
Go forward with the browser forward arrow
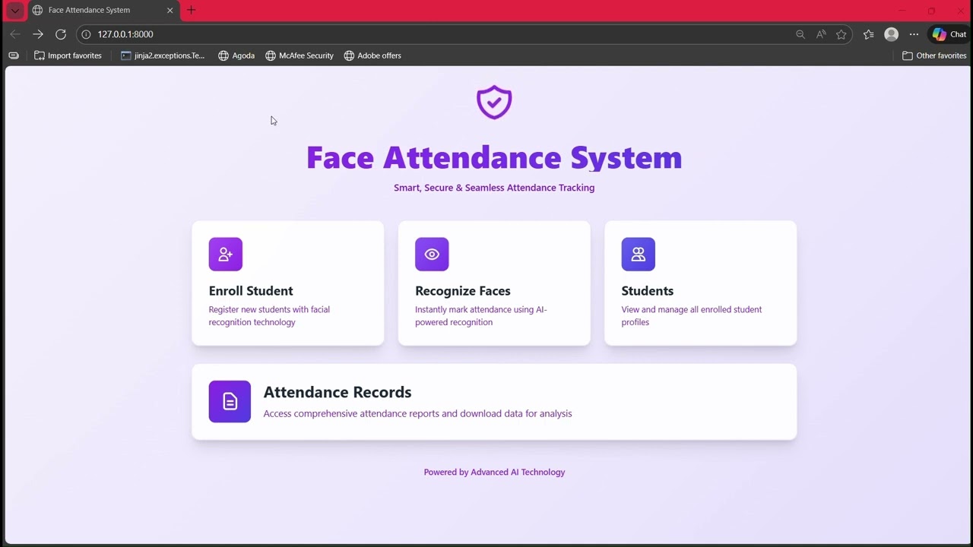[38, 34]
